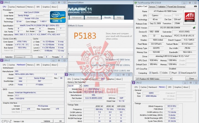Click the Driver version field in GPU-Z
Screen dimensions: 199x123
(x=172, y=56)
